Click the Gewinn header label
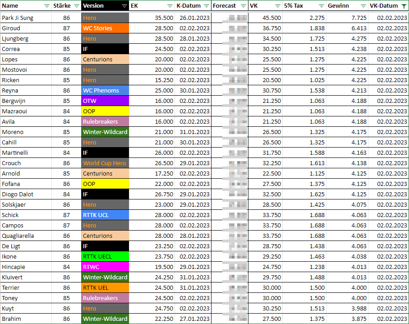The height and width of the screenshot is (324, 409). coord(338,6)
